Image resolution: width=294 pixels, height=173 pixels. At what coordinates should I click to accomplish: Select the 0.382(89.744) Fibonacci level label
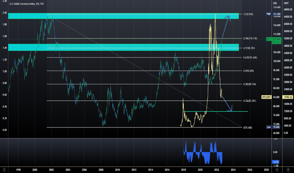click(250, 84)
